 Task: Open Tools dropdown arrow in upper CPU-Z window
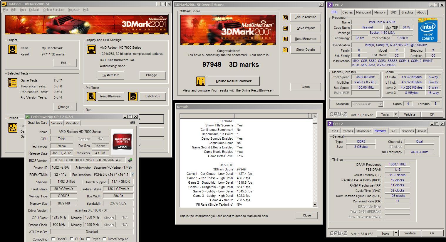pos(395,114)
